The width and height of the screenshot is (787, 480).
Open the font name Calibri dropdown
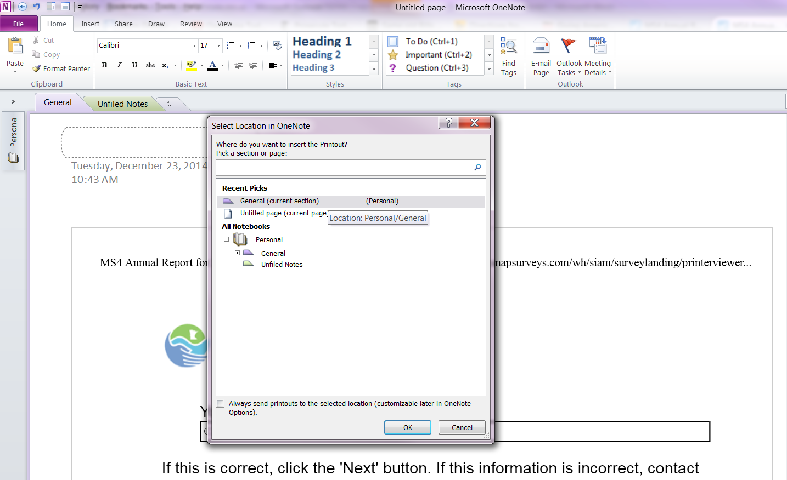click(194, 45)
